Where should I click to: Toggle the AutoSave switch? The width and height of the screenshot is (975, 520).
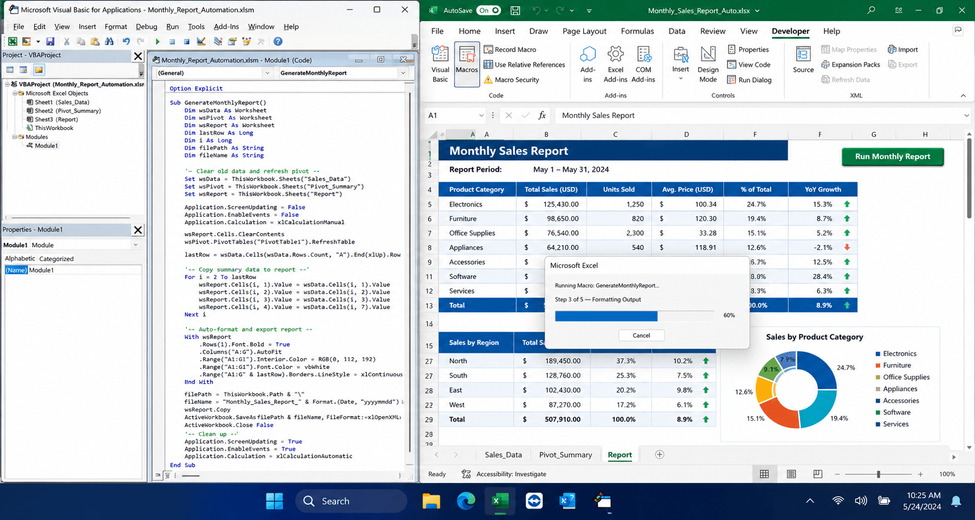click(488, 10)
